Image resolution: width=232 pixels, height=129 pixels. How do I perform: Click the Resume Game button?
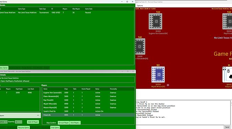[x=23, y=128]
